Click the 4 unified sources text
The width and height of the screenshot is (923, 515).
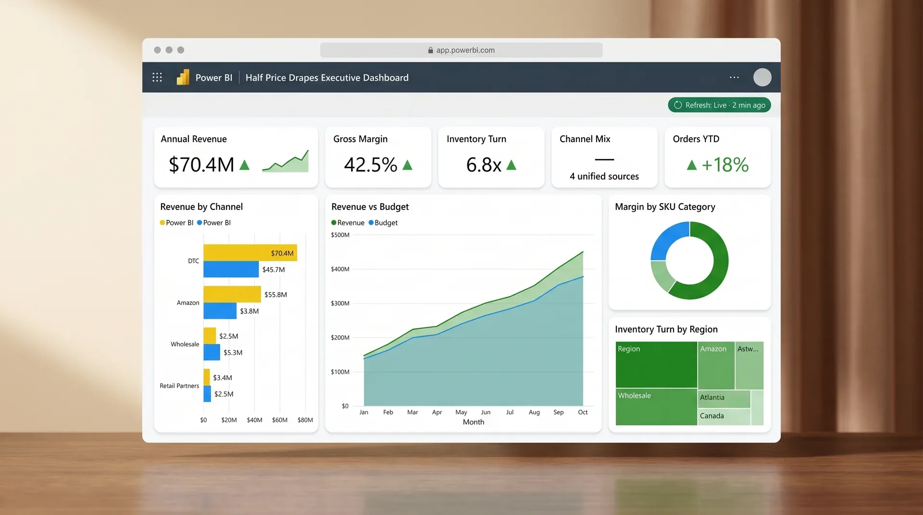coord(604,176)
